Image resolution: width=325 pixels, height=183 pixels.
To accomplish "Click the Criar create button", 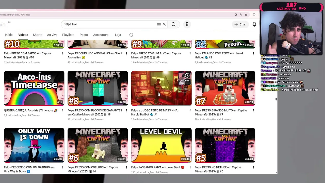I will [x=240, y=24].
